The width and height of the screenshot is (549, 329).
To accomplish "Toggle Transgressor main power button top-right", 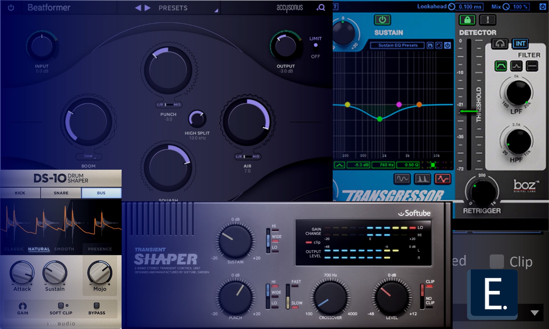I will point(542,7).
